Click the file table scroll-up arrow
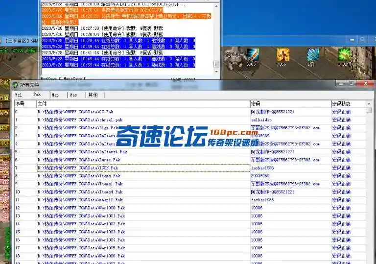 coord(369,104)
